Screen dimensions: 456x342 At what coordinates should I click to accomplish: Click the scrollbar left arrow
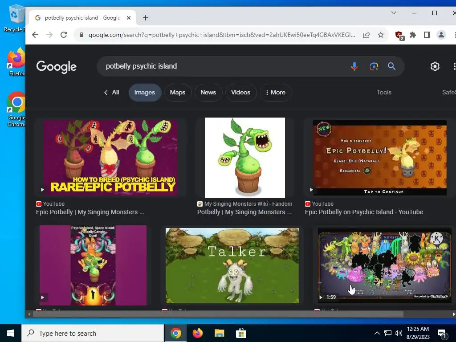pos(29,314)
